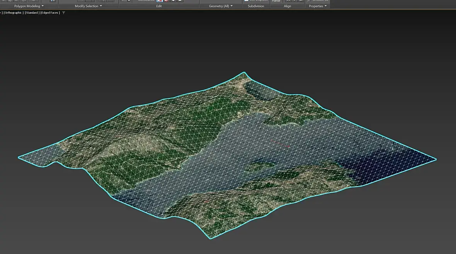
Task: Open the Polygon Modeling dropdown
Action: [x=29, y=6]
